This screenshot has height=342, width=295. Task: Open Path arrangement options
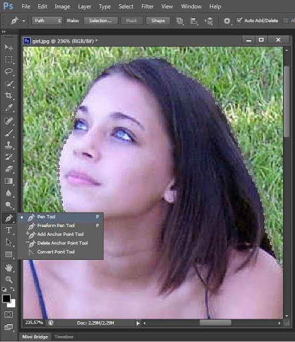pos(209,21)
